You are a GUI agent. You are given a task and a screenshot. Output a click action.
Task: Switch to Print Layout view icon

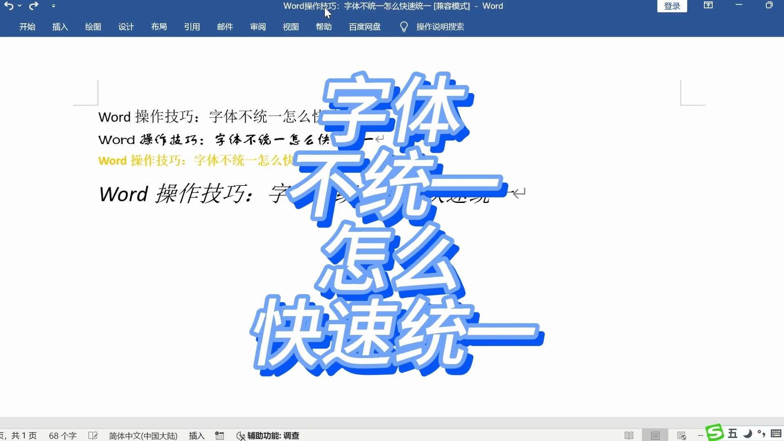click(x=655, y=436)
